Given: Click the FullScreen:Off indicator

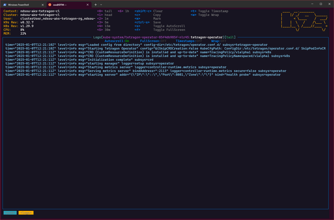Looking at the screenshot, I should (x=153, y=41).
